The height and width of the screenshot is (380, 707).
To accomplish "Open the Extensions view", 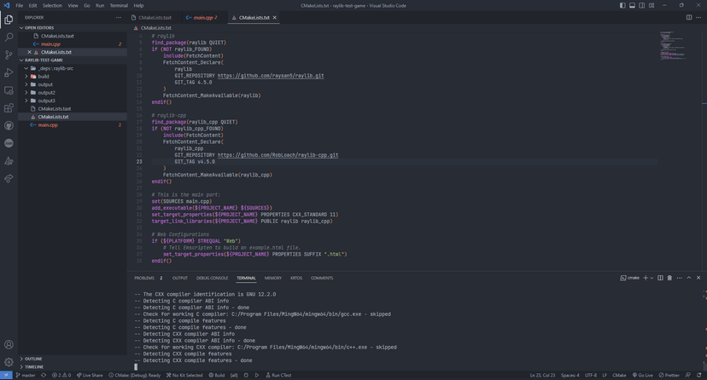I will pyautogui.click(x=9, y=108).
